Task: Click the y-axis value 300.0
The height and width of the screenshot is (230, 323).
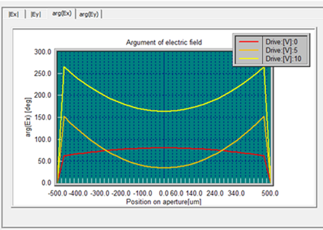Action: 43,52
